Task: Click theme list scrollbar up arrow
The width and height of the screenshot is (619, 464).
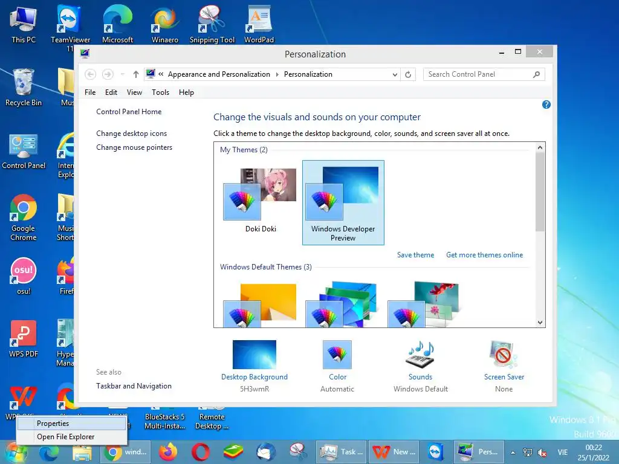Action: click(540, 147)
